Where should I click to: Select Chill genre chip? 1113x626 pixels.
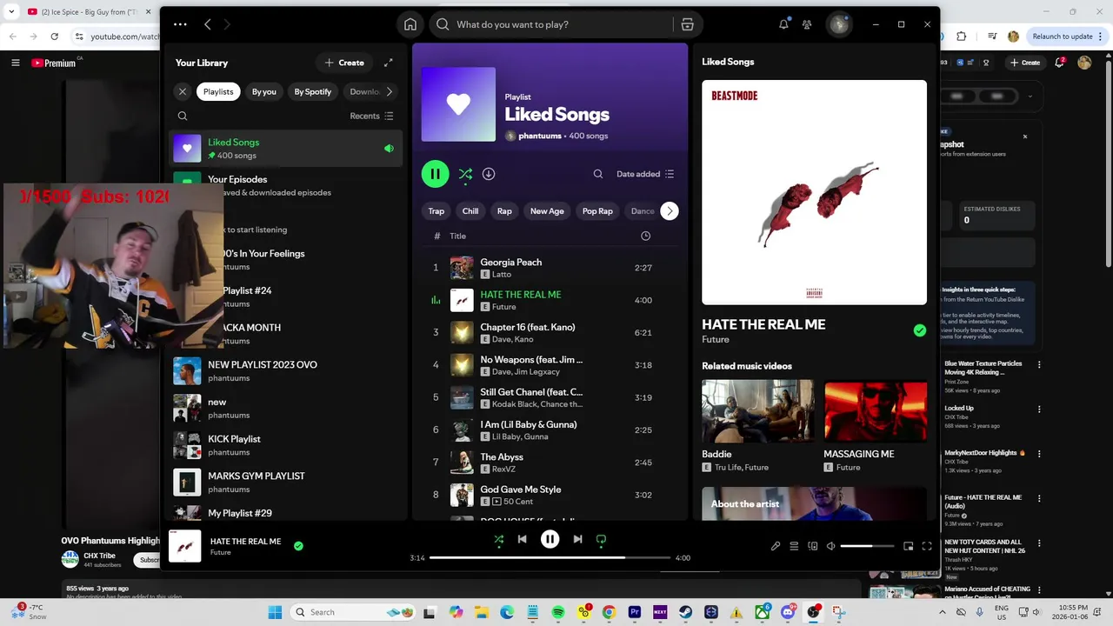(470, 211)
